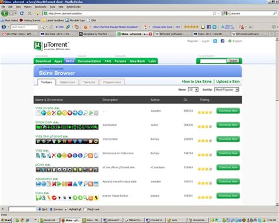This screenshot has height=223, width=279.
Task: Click the Gmail icon in the browser toolbar
Action: coord(241,27)
